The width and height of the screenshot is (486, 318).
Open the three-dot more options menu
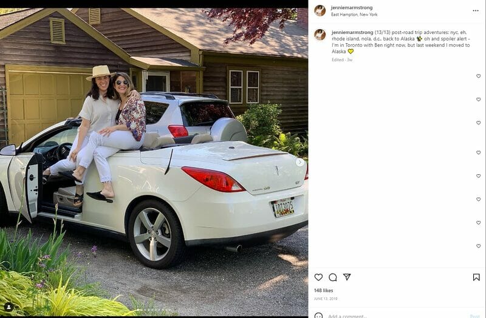476,10
